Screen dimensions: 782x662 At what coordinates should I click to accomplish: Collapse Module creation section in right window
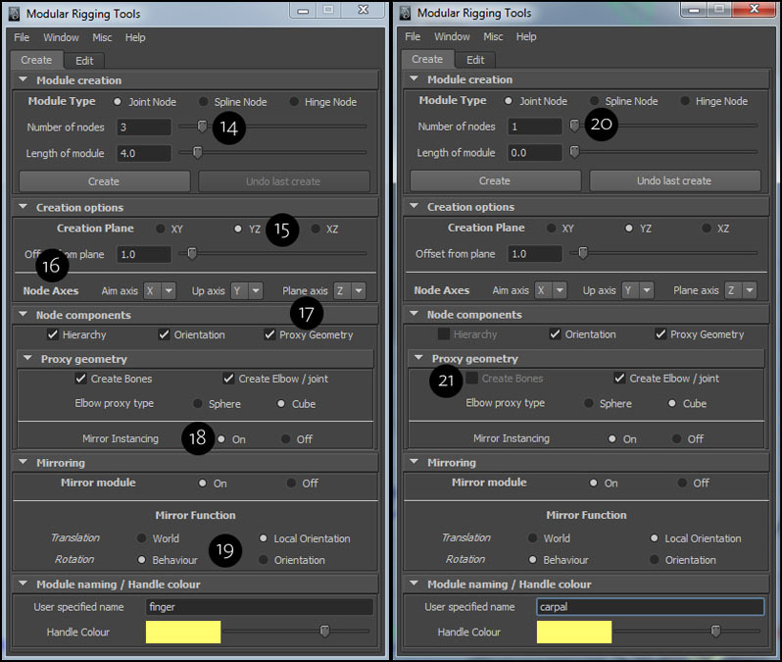414,78
